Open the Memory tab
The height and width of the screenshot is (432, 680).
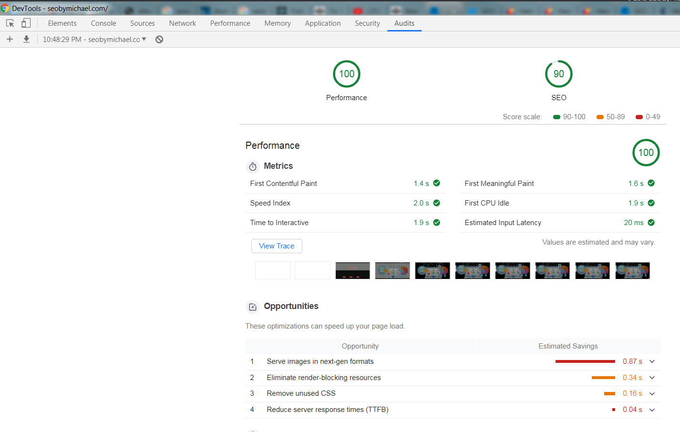click(278, 23)
